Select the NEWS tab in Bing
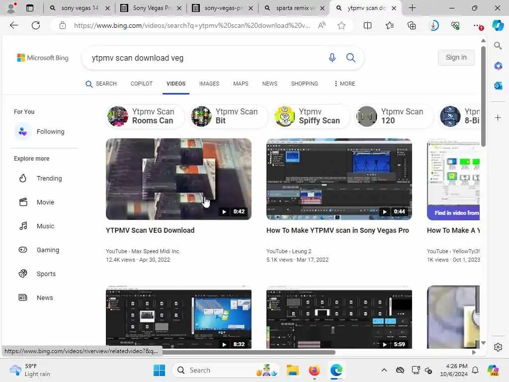This screenshot has width=509, height=382. [270, 84]
